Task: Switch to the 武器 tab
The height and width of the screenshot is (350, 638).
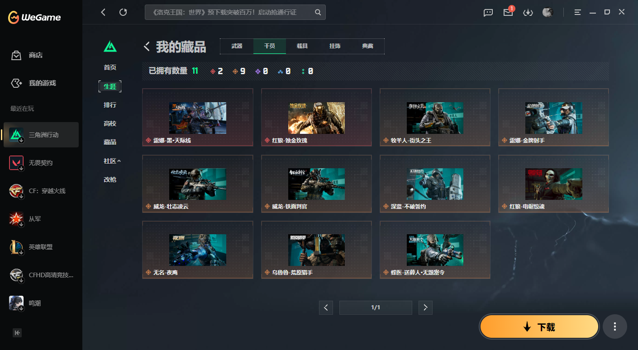Action: click(x=237, y=46)
